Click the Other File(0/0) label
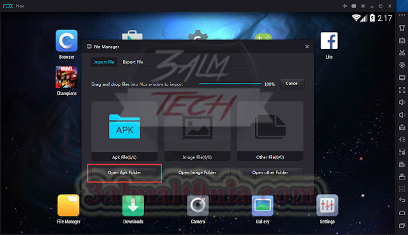The height and width of the screenshot is (235, 408). click(270, 157)
